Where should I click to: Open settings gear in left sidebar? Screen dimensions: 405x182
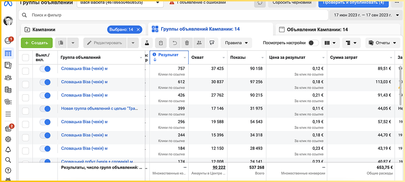(x=8, y=139)
